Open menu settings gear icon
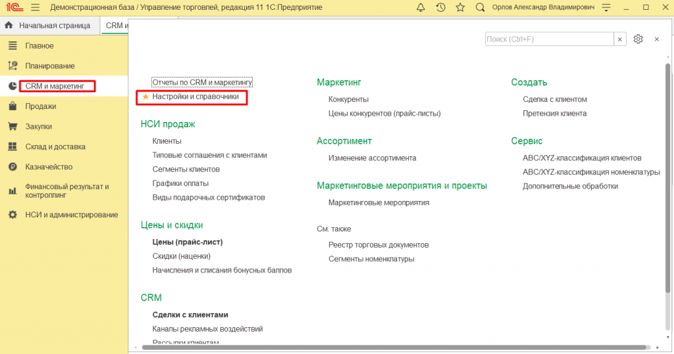The width and height of the screenshot is (674, 354). point(638,39)
